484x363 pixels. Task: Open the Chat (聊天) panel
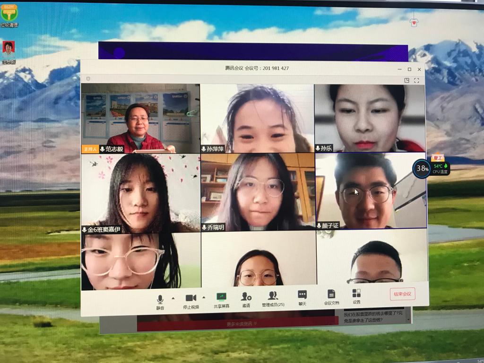[x=302, y=294]
